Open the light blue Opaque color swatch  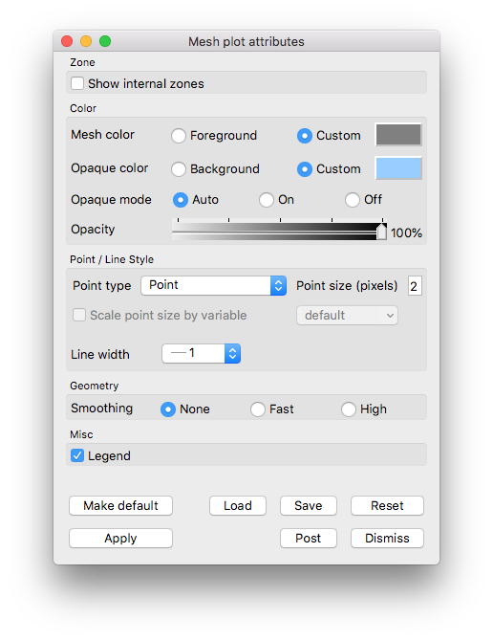[x=398, y=168]
